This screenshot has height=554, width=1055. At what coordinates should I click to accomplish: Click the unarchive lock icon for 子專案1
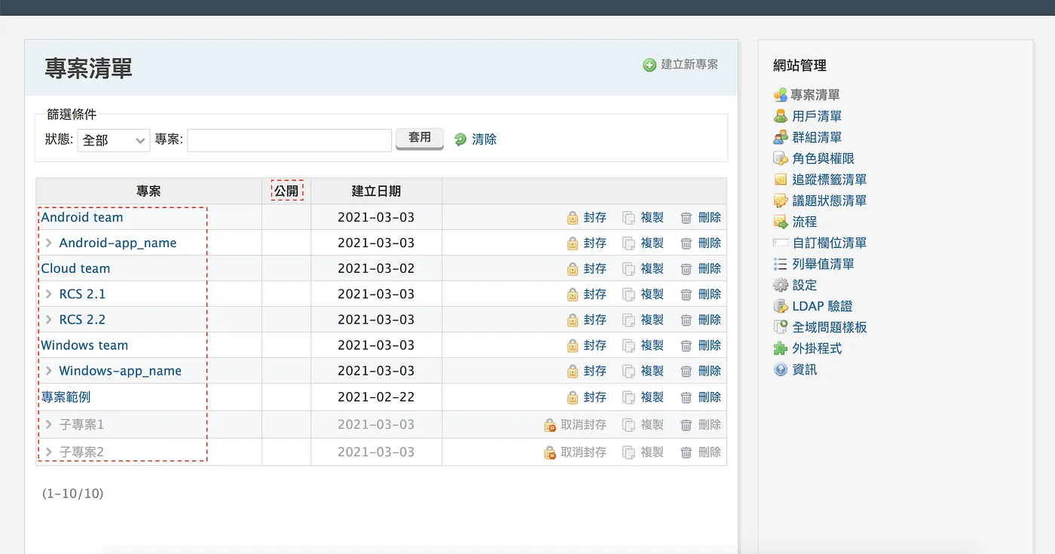(x=550, y=425)
